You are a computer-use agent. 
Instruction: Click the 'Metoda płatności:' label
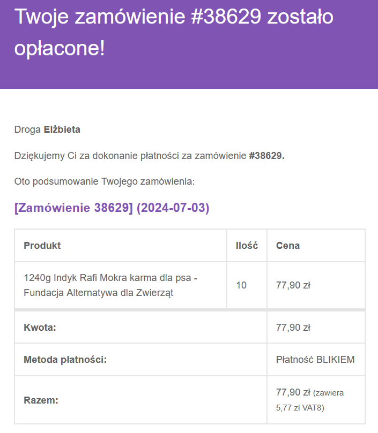tap(65, 360)
